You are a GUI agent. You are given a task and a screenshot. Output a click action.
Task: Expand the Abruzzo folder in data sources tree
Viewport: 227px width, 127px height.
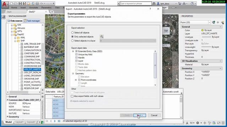click(12, 28)
